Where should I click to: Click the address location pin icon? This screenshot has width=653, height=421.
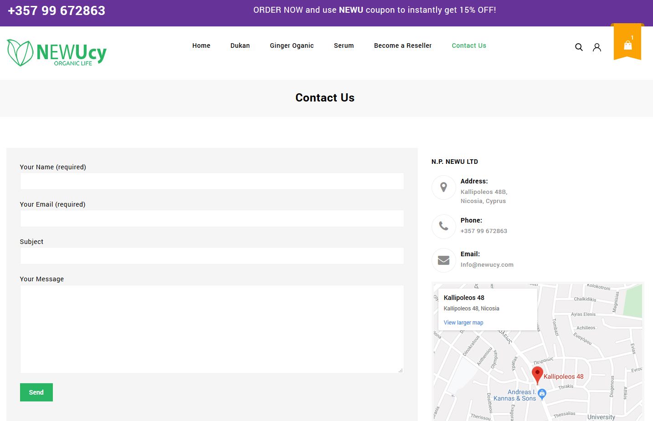(443, 188)
